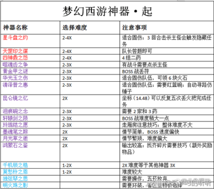This screenshot has height=189, width=214.
Task: Select the purple name '华光玉之伤'
Action: click(x=15, y=78)
